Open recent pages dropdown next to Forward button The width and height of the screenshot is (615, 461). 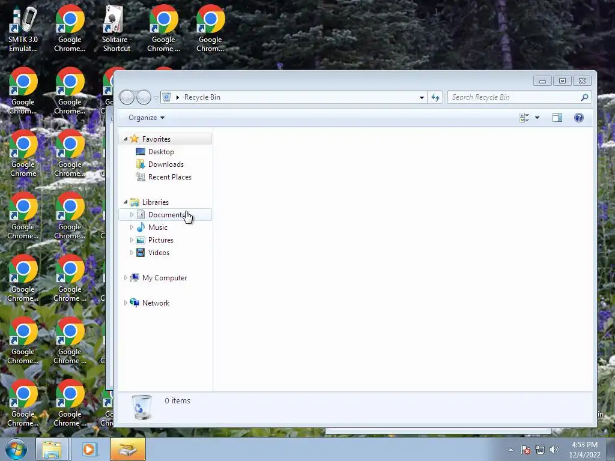[156, 98]
